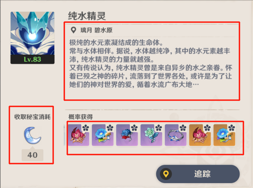This screenshot has height=188, width=253.
Task: Click flower badge on first reward item
Action: click(86, 128)
